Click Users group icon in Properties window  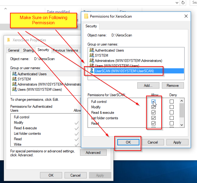(x=15, y=89)
